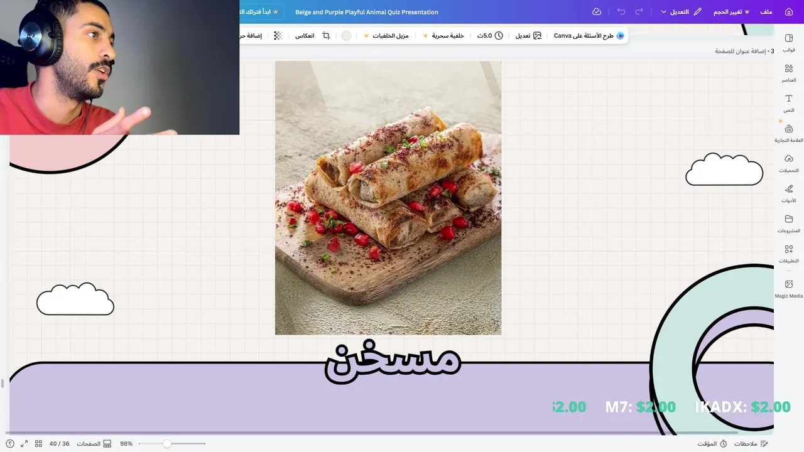This screenshot has height=452, width=804.
Task: Click the zoom slider handle
Action: point(167,444)
